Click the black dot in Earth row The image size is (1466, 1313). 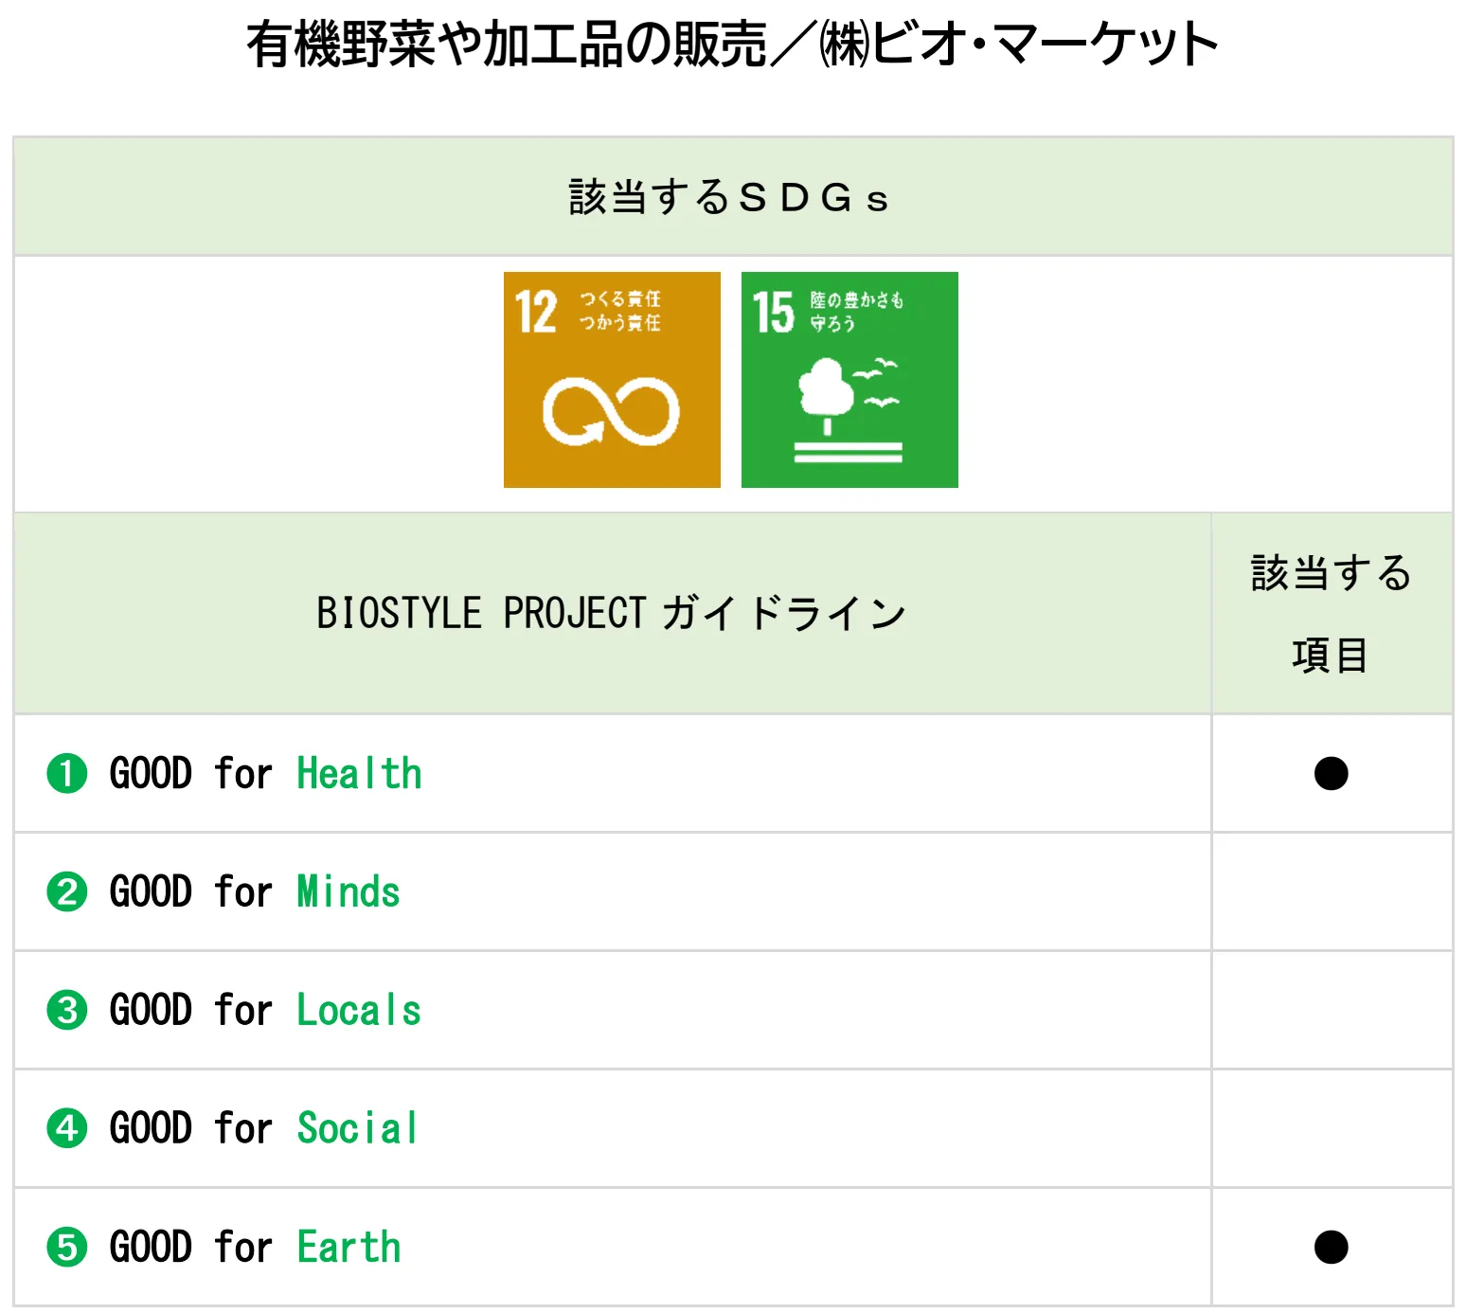[x=1331, y=1247]
